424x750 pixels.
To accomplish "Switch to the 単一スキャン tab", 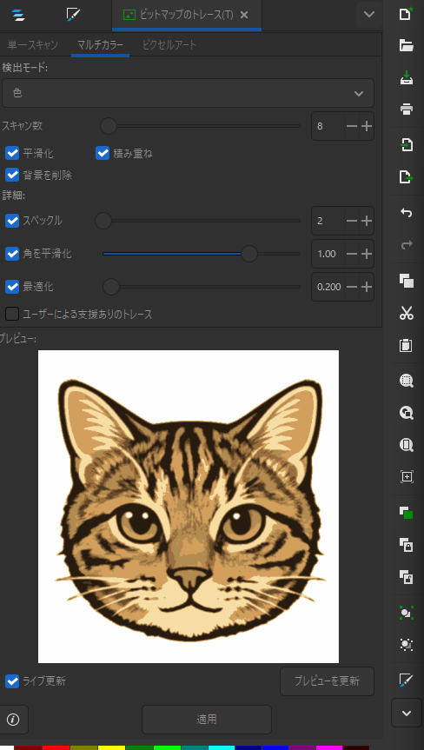I will pyautogui.click(x=33, y=45).
